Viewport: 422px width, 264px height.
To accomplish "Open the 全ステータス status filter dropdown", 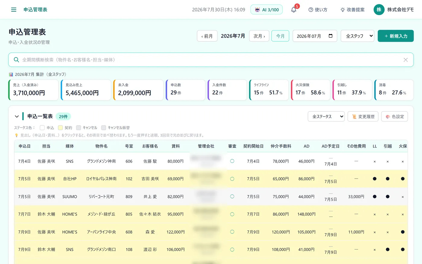I will (326, 116).
